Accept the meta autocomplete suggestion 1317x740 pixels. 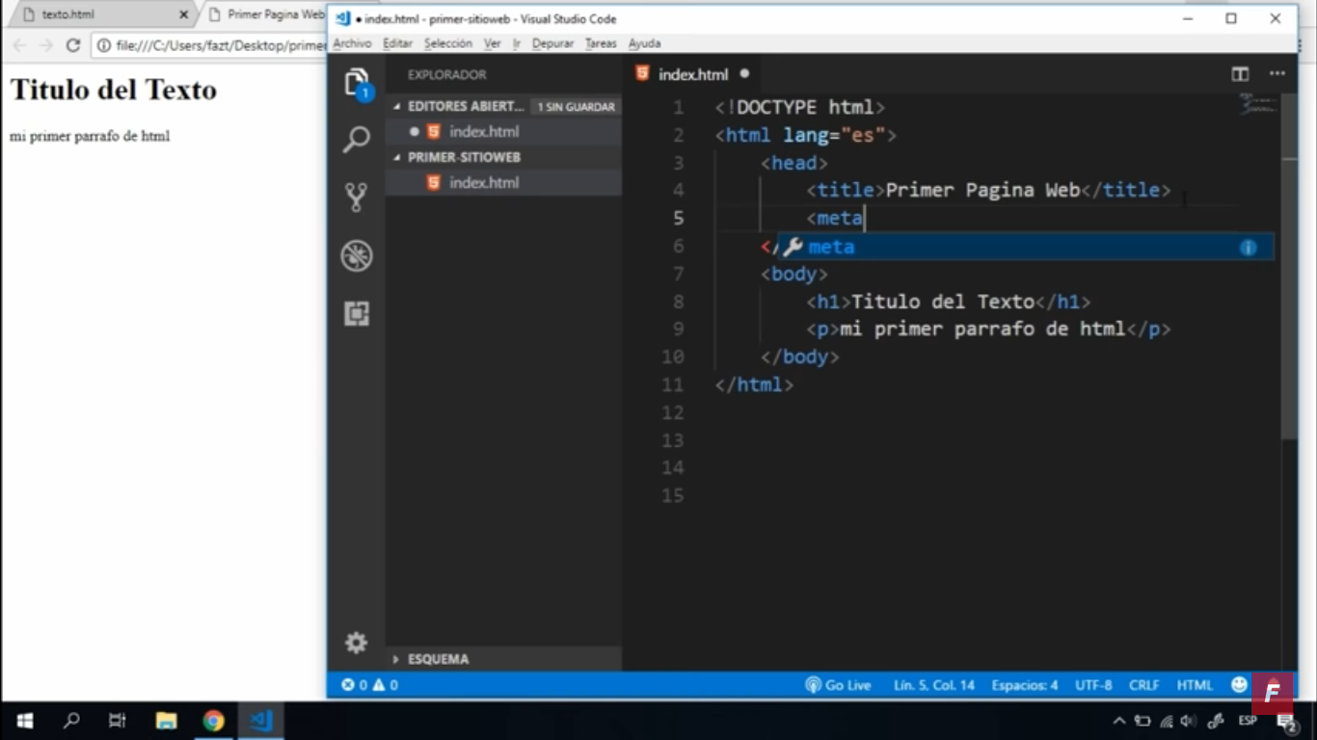pyautogui.click(x=1026, y=248)
